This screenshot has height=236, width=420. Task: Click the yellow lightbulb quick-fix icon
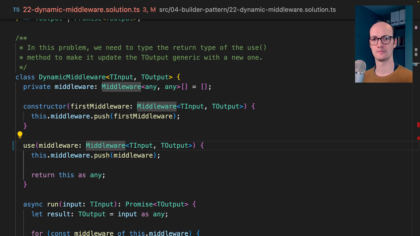point(20,135)
